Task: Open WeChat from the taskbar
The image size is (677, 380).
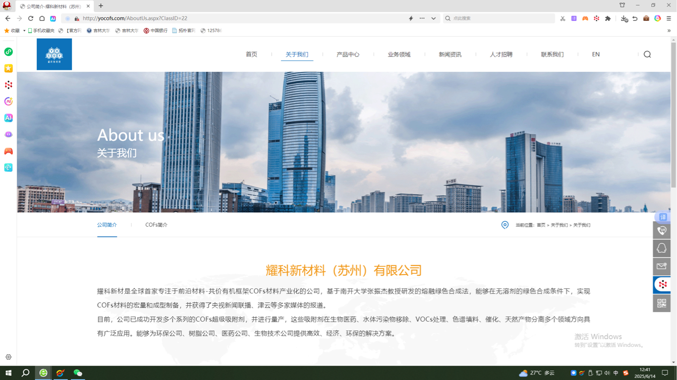Action: (78, 373)
